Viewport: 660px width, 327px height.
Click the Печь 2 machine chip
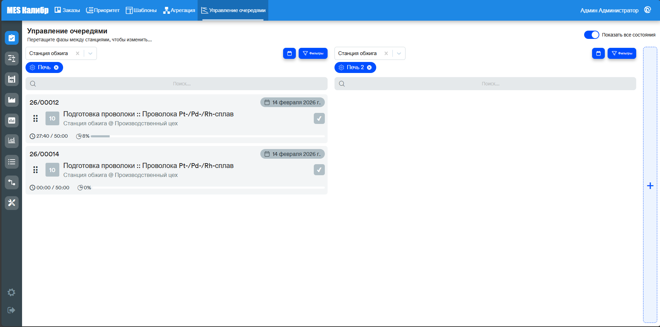click(355, 67)
